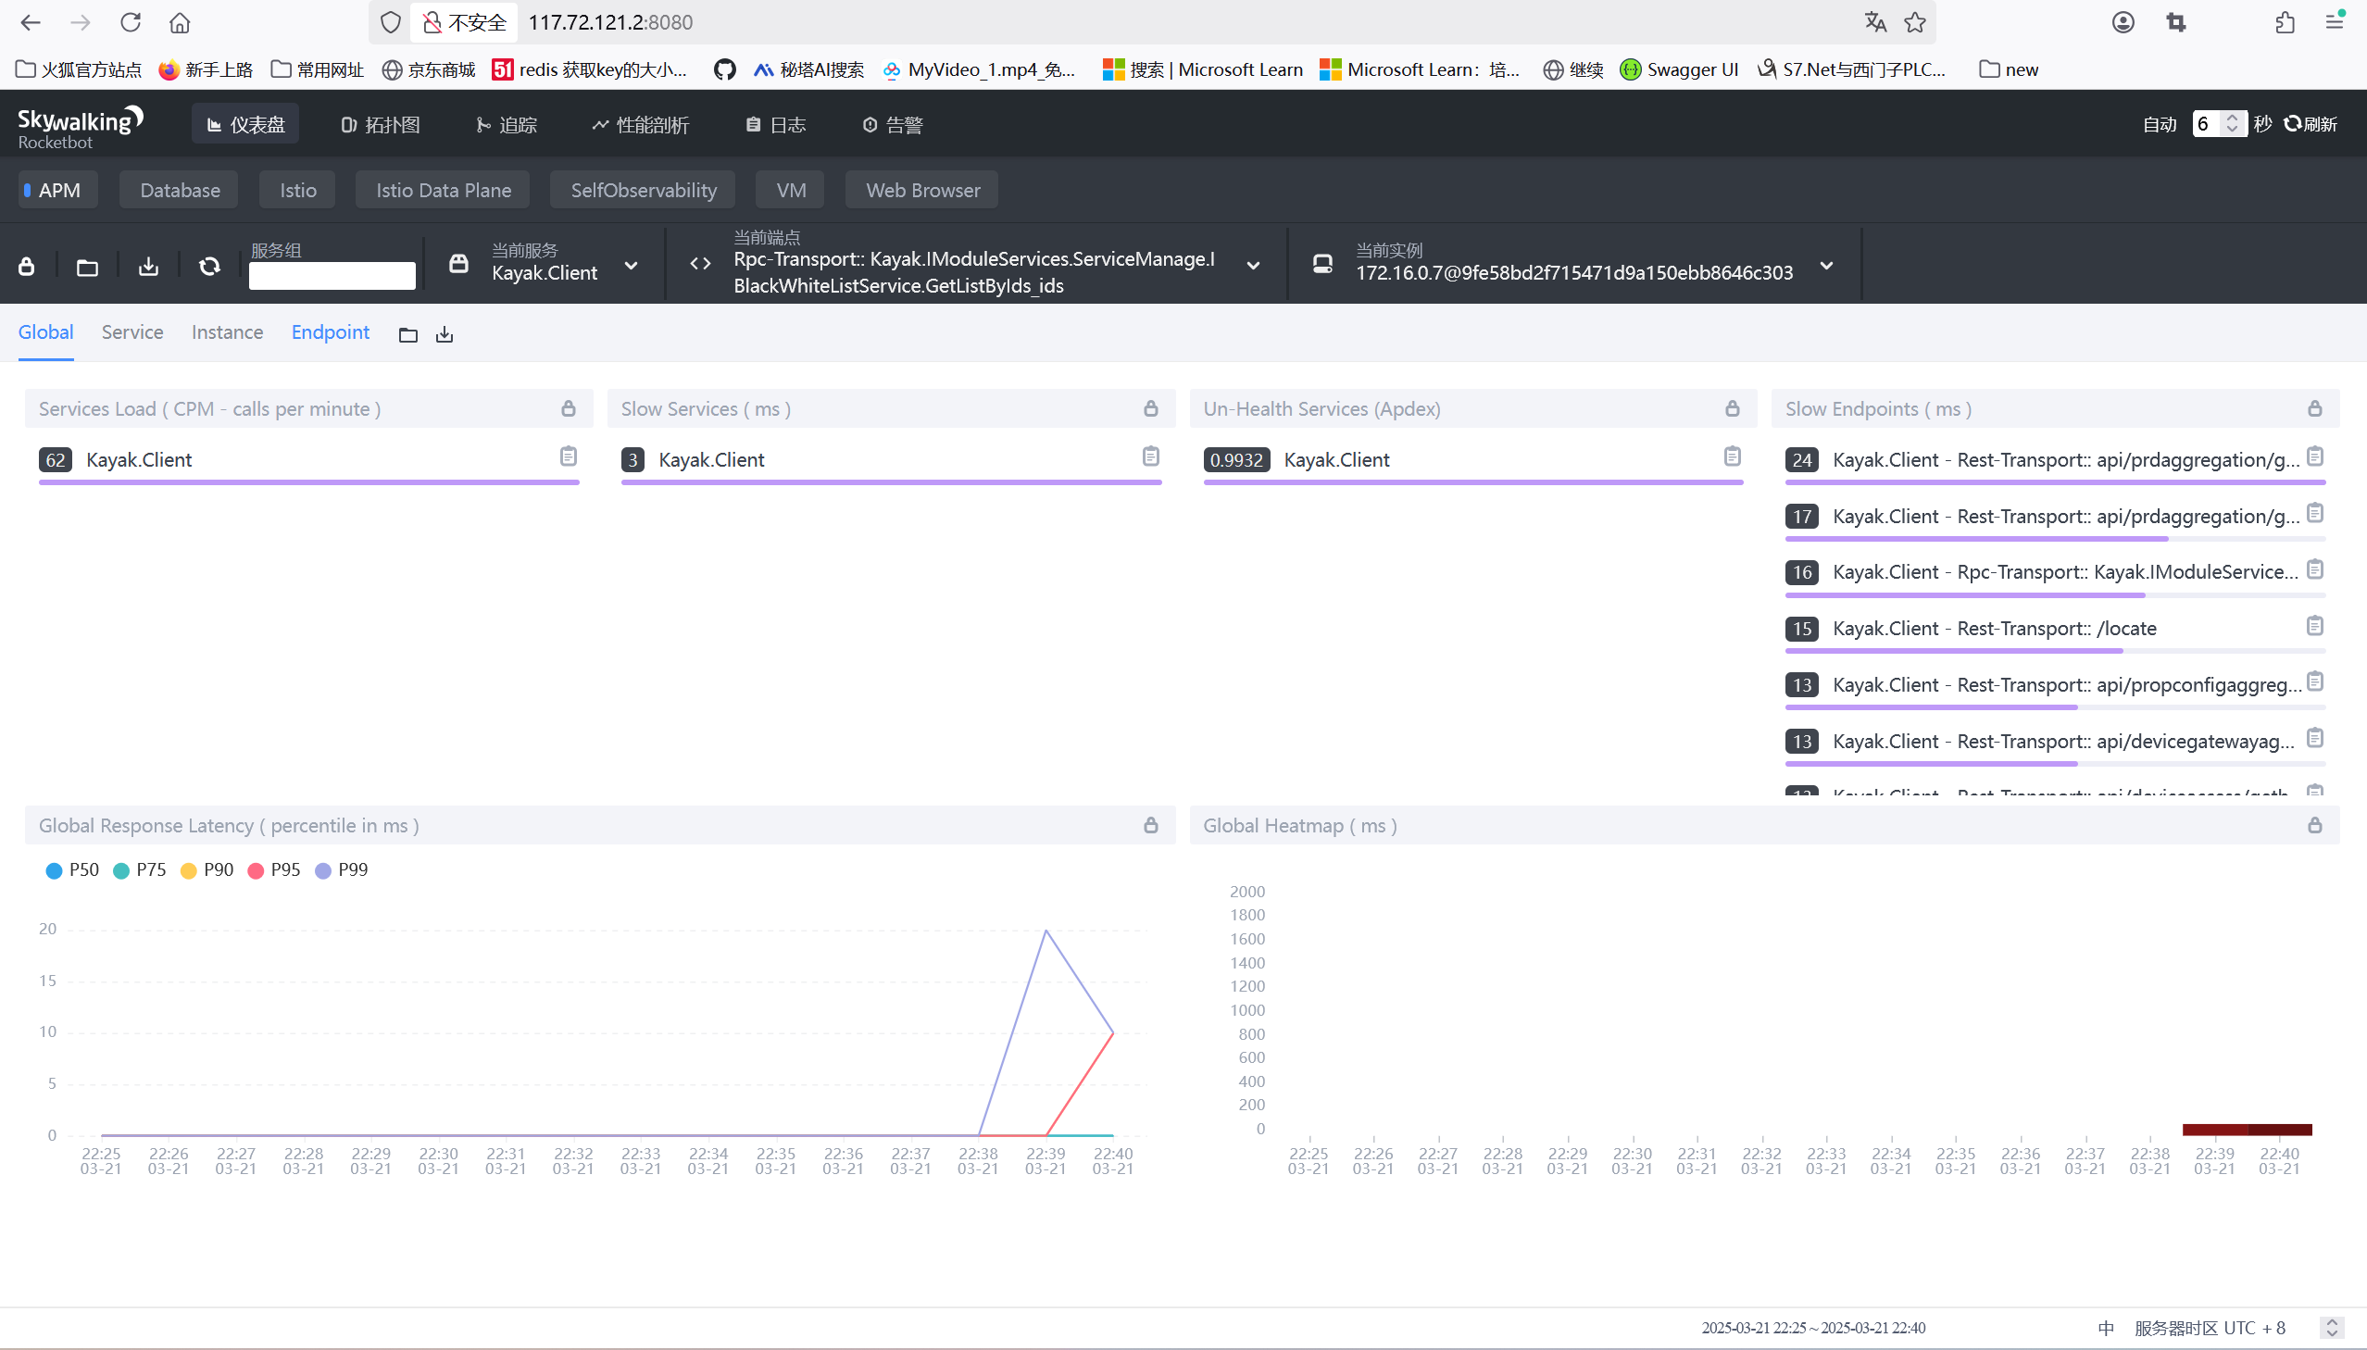Viewport: 2367px width, 1350px height.
Task: Click the 服务组 service group input field
Action: (x=331, y=275)
